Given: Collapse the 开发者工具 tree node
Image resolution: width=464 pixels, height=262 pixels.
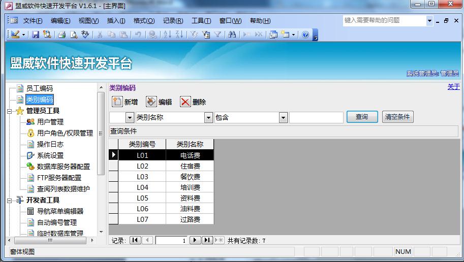Looking at the screenshot, I should coord(10,200).
